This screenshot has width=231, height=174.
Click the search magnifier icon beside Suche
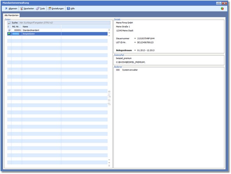tap(9, 23)
